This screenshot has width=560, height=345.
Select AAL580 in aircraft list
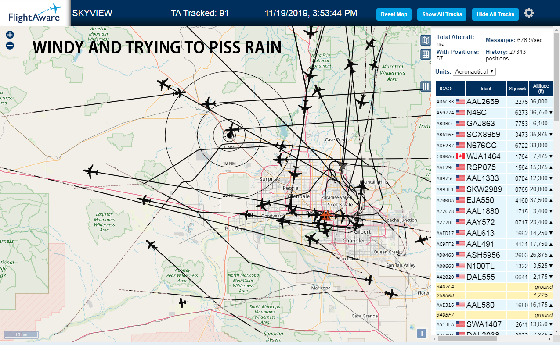[495, 305]
